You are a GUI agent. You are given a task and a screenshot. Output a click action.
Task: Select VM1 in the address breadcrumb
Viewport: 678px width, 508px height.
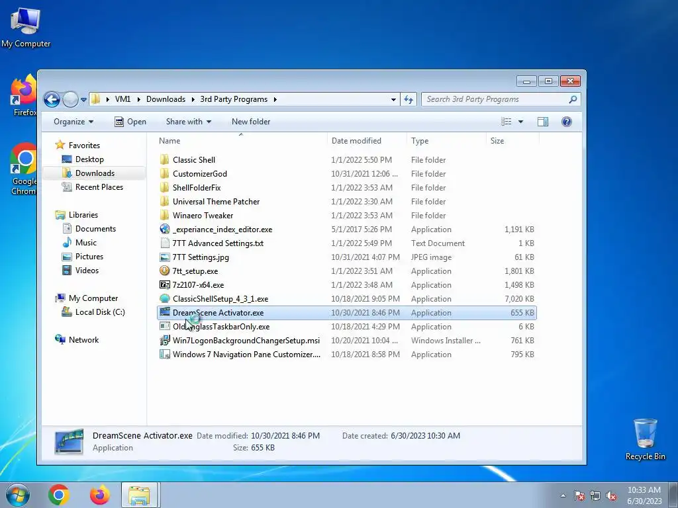pos(122,99)
